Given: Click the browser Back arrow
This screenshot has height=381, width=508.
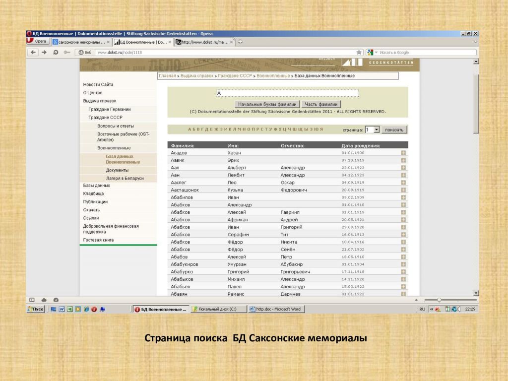Looking at the screenshot, I should pos(33,52).
